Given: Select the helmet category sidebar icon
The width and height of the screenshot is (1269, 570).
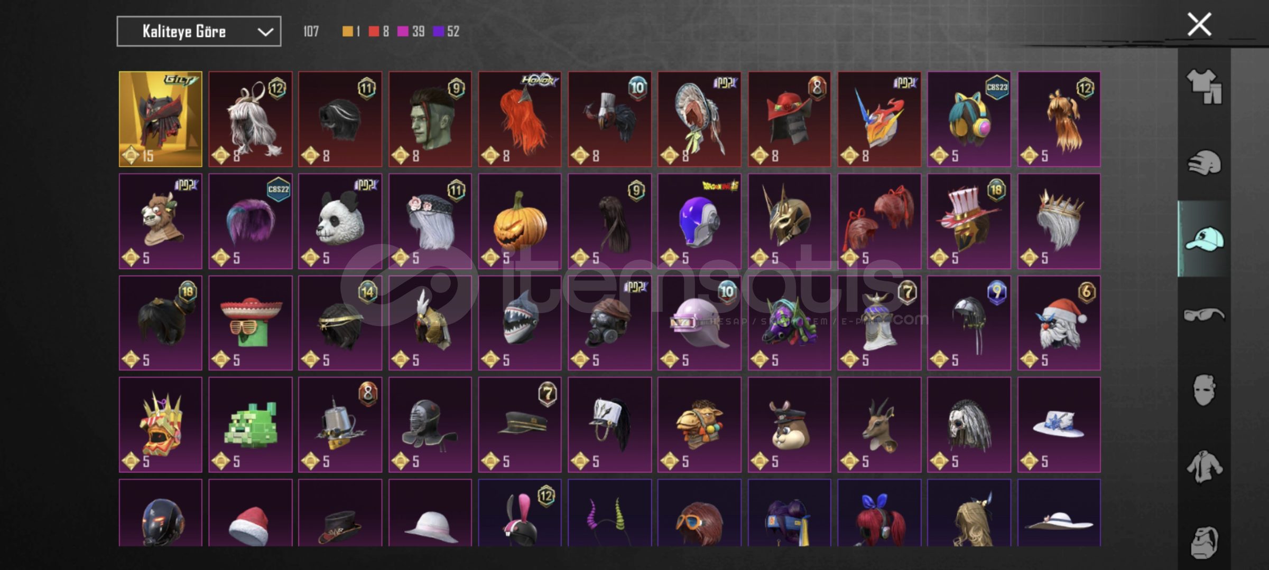Looking at the screenshot, I should coord(1204,163).
